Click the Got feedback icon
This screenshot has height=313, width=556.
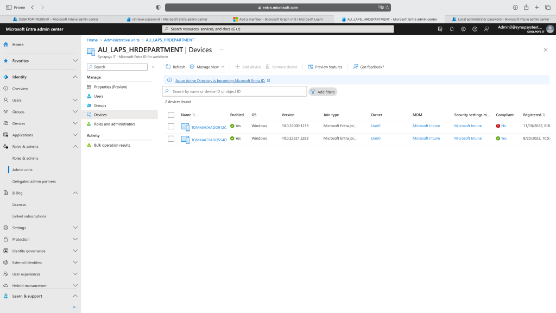tap(356, 67)
